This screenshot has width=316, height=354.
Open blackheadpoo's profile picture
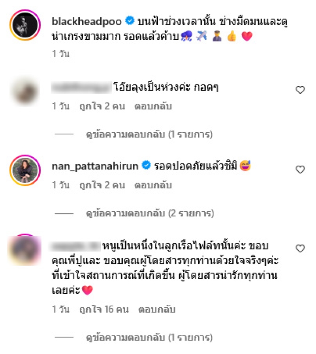point(25,25)
